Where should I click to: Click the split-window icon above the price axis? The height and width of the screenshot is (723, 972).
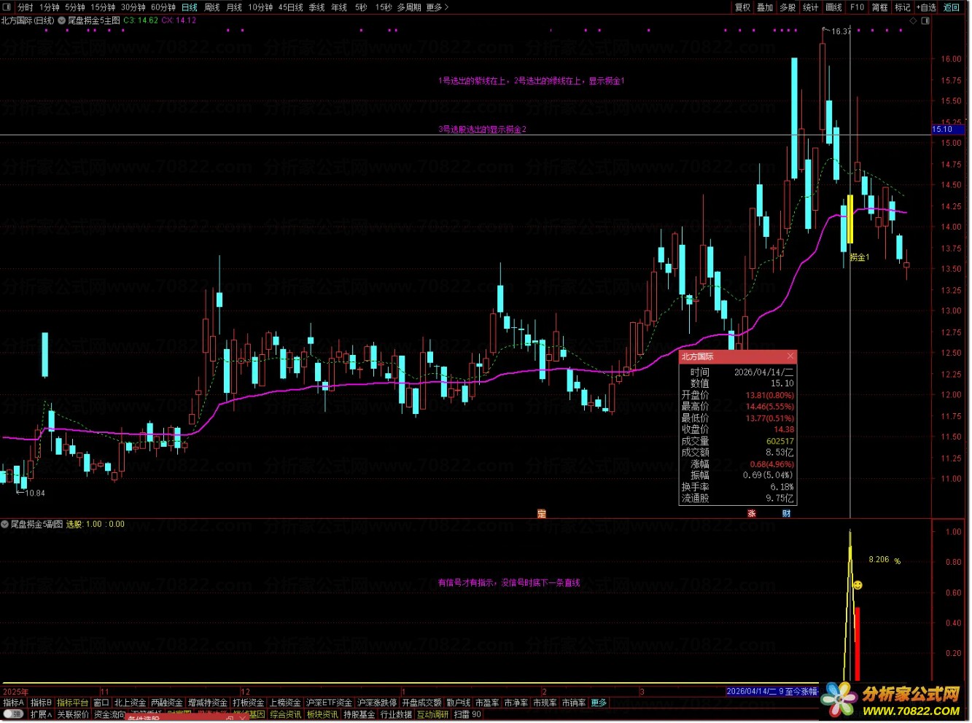pyautogui.click(x=926, y=20)
